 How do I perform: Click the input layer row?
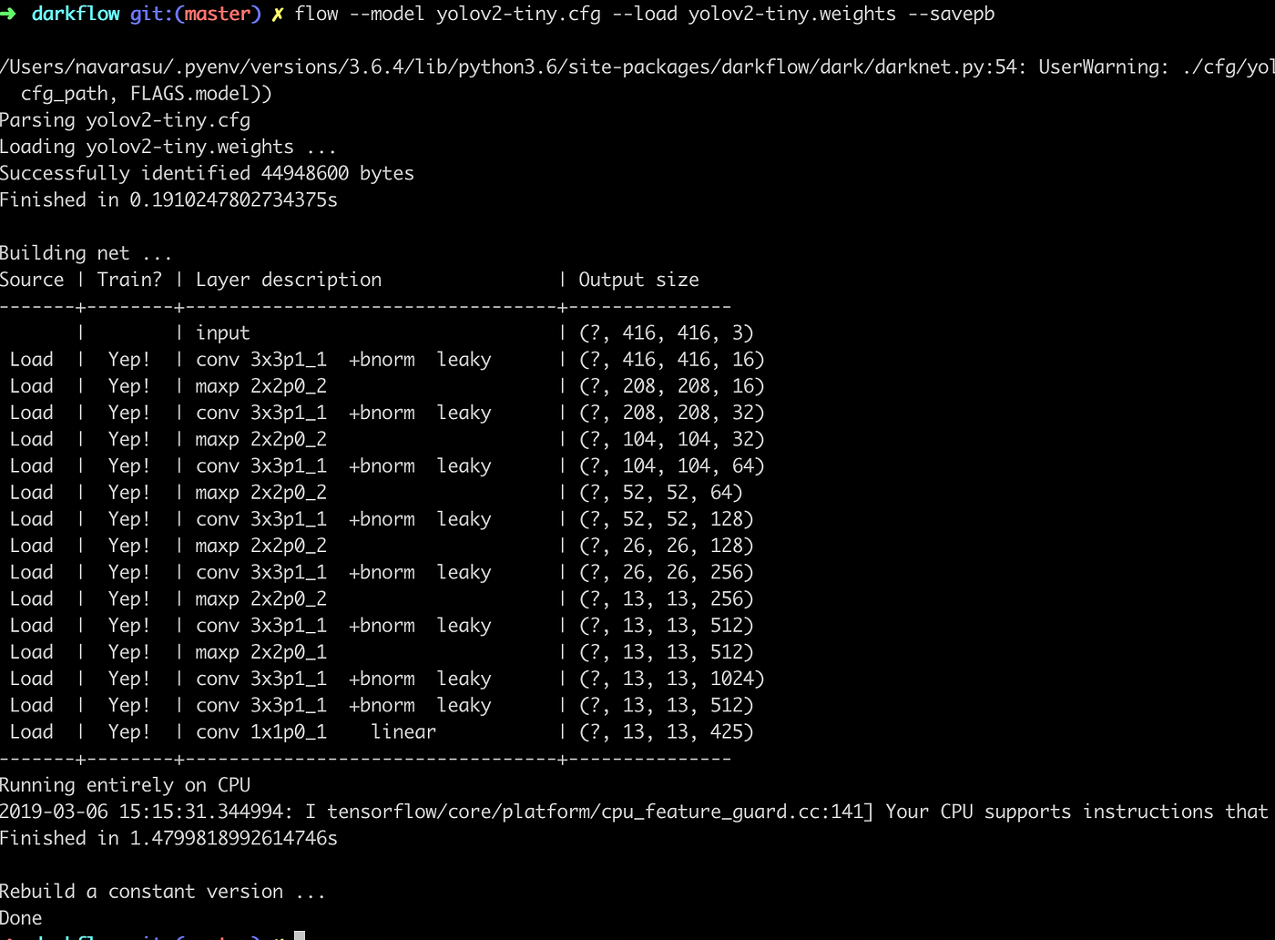point(221,332)
